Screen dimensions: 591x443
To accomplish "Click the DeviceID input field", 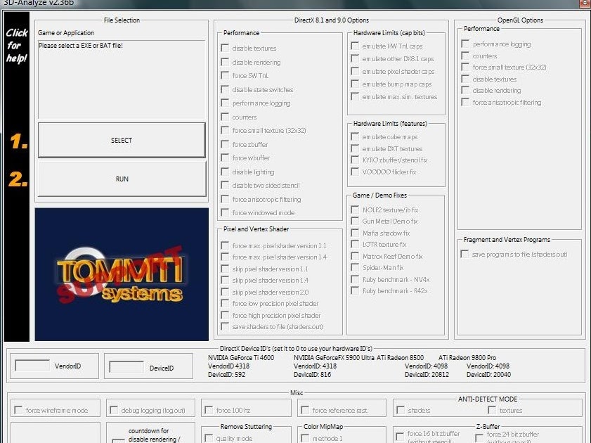I will pos(126,367).
